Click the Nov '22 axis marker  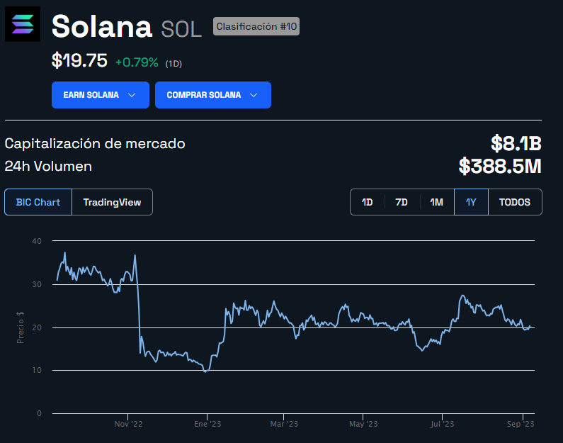[x=128, y=424]
